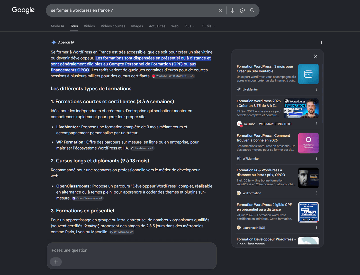
Task: Click the 'WPMarmite' source name in panel
Action: pos(250,159)
